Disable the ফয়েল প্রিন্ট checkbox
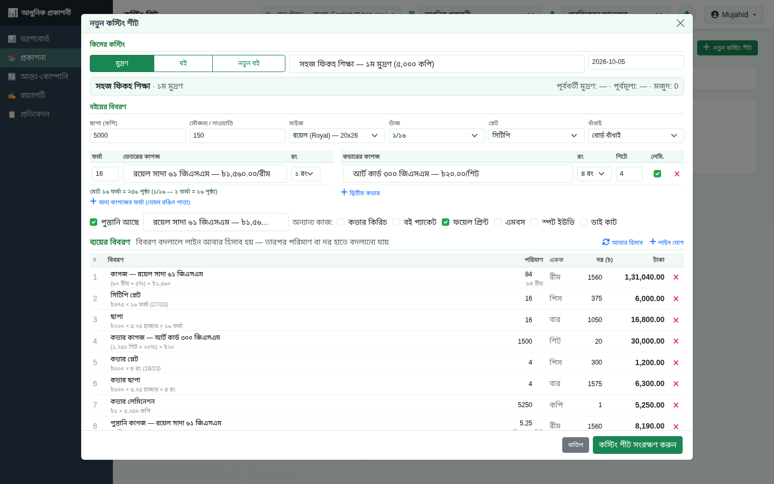Viewport: 774px width, 484px height. point(446,222)
